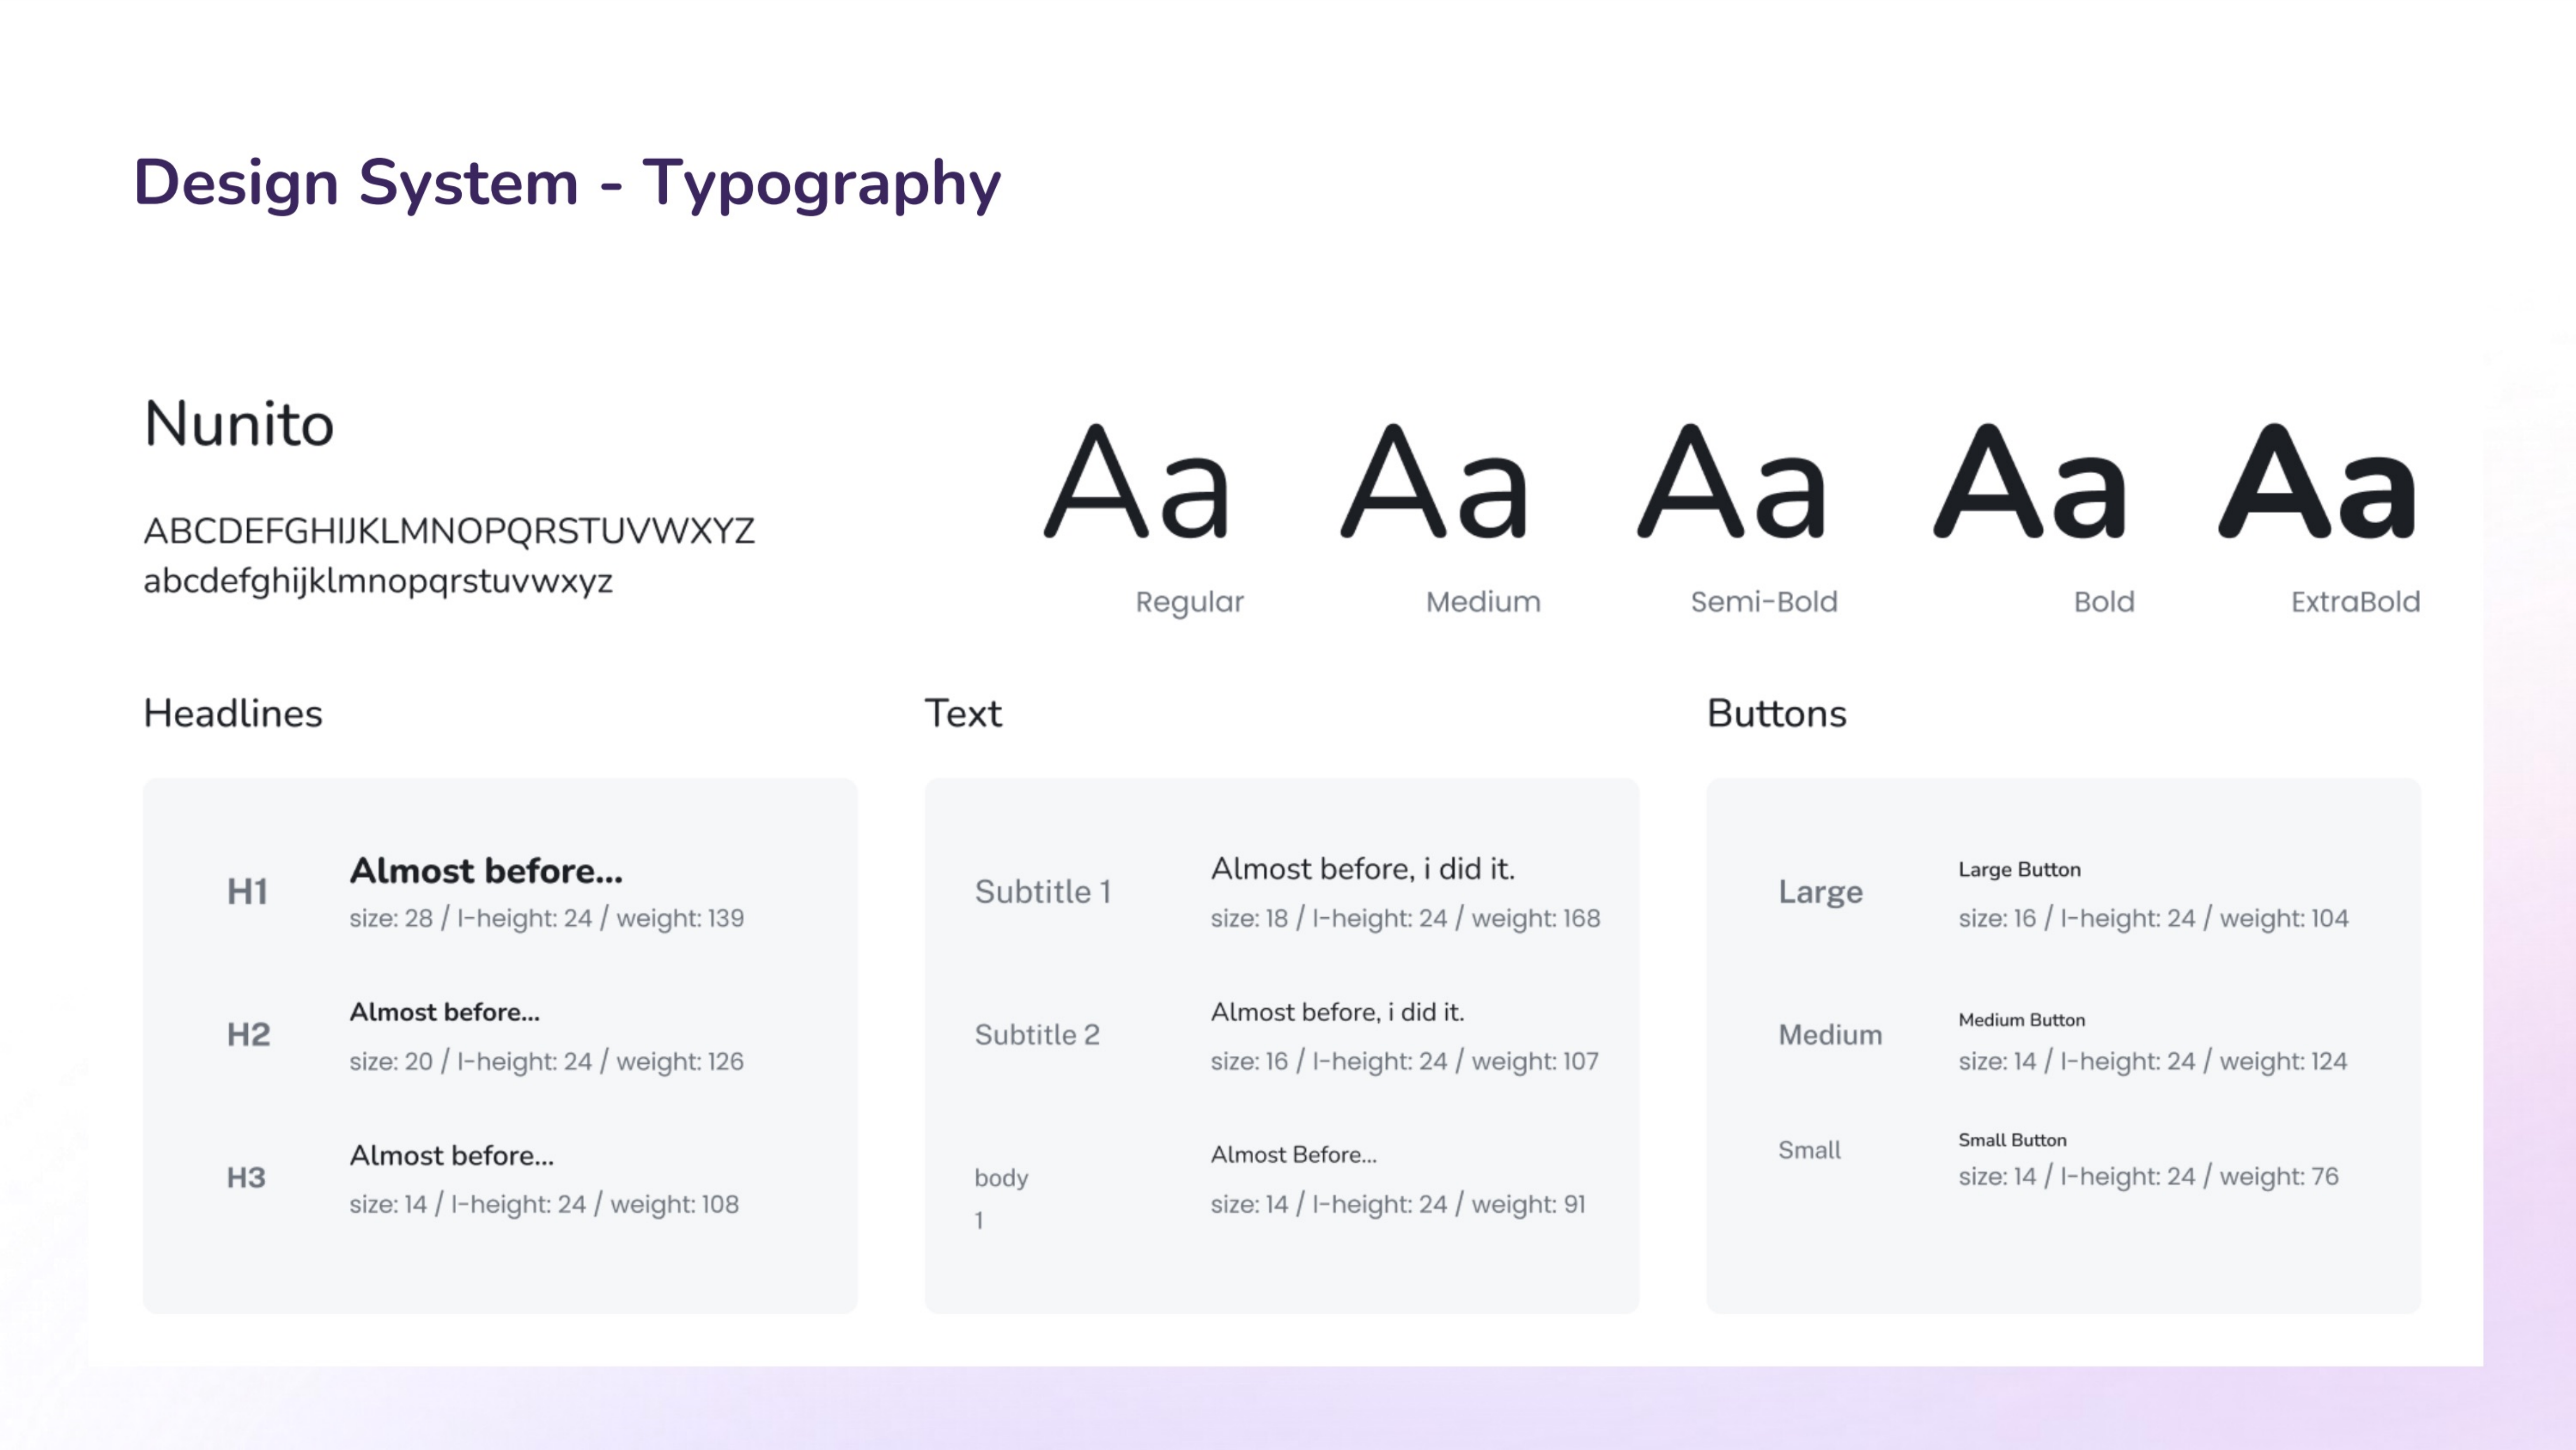Click 'size: 28 / l-height: 24 / weight: 139'
This screenshot has width=2576, height=1450.
click(x=547, y=918)
